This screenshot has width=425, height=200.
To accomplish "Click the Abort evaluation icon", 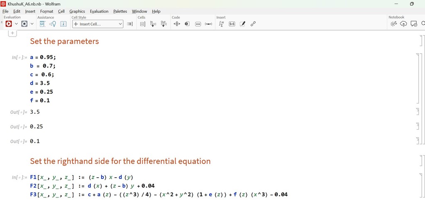I will coord(24,24).
